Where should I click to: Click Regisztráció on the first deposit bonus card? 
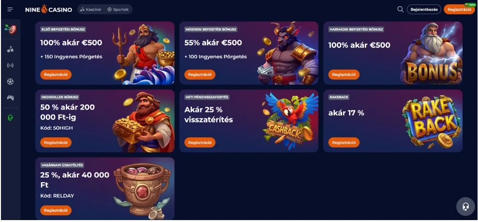[x=56, y=75]
